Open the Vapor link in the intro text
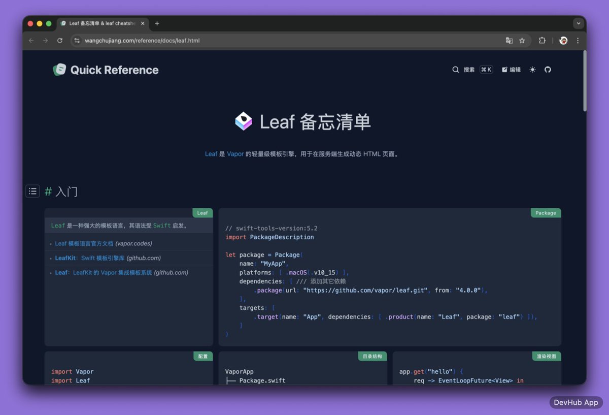 pyautogui.click(x=235, y=153)
